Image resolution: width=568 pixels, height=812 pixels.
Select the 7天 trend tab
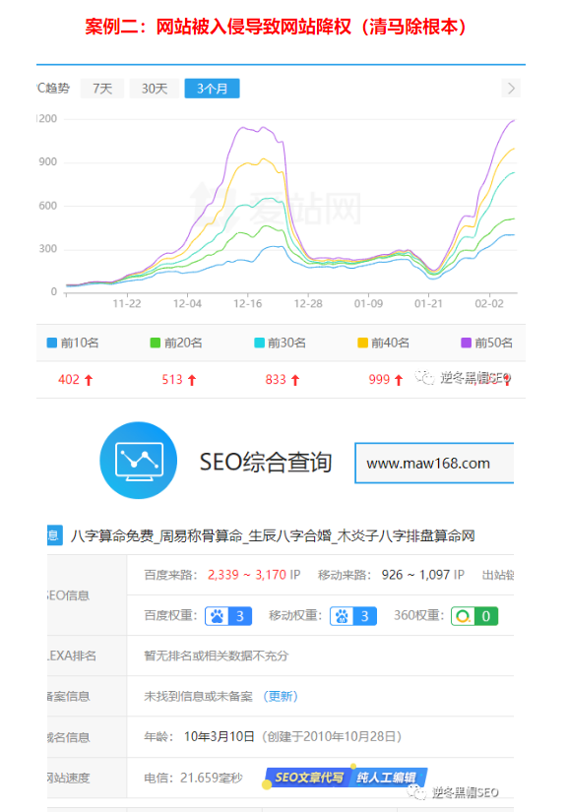102,89
